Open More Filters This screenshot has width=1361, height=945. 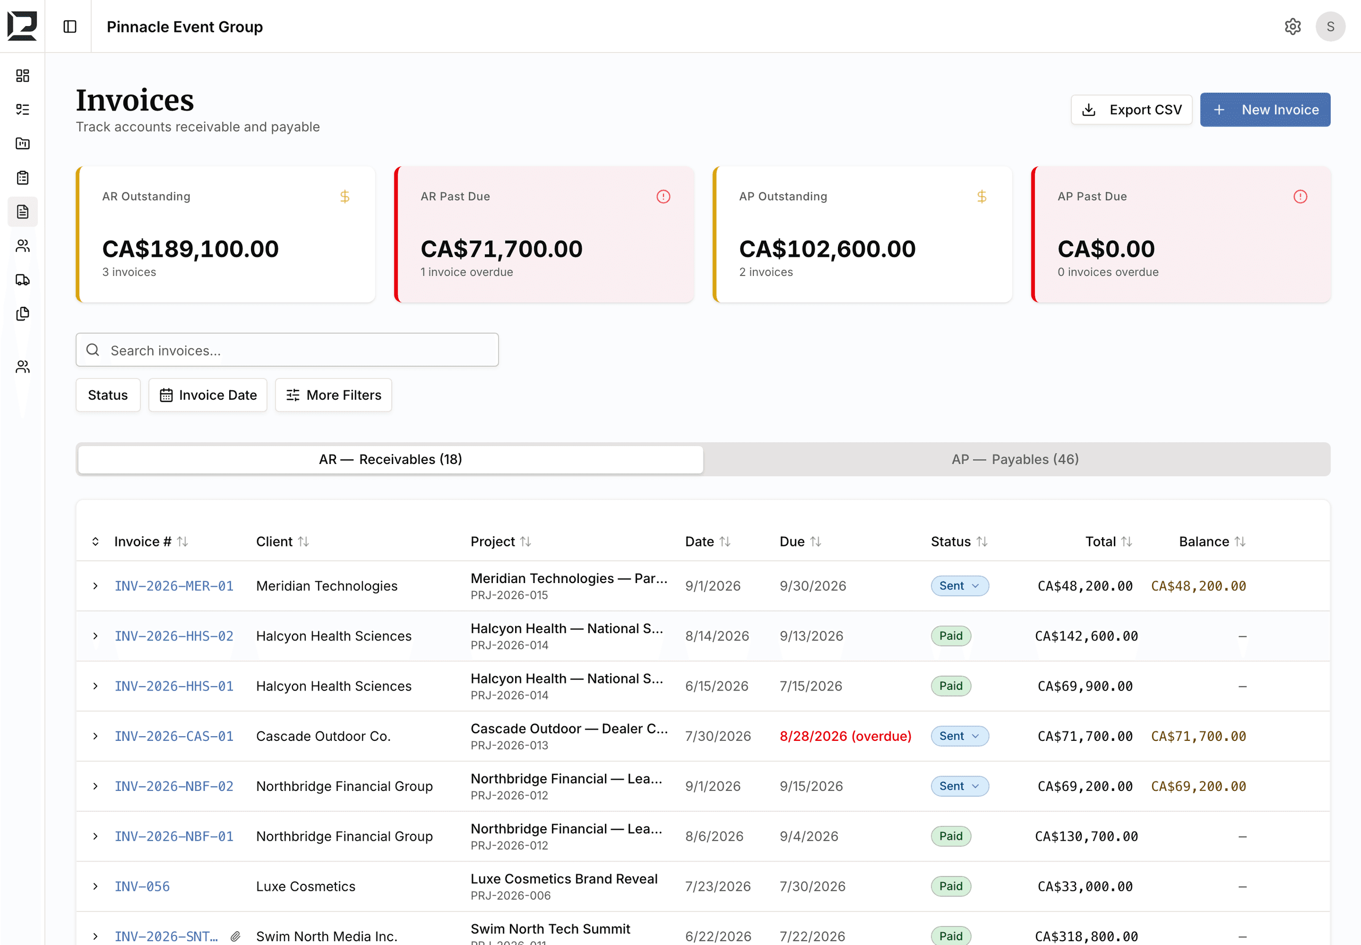click(x=333, y=395)
